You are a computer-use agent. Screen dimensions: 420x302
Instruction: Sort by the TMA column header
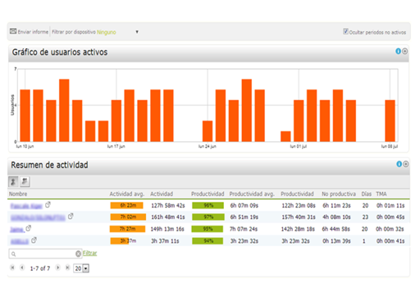pyautogui.click(x=381, y=194)
